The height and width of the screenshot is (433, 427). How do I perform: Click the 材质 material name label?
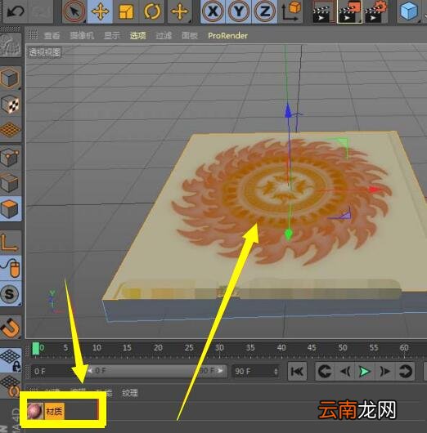pyautogui.click(x=54, y=412)
